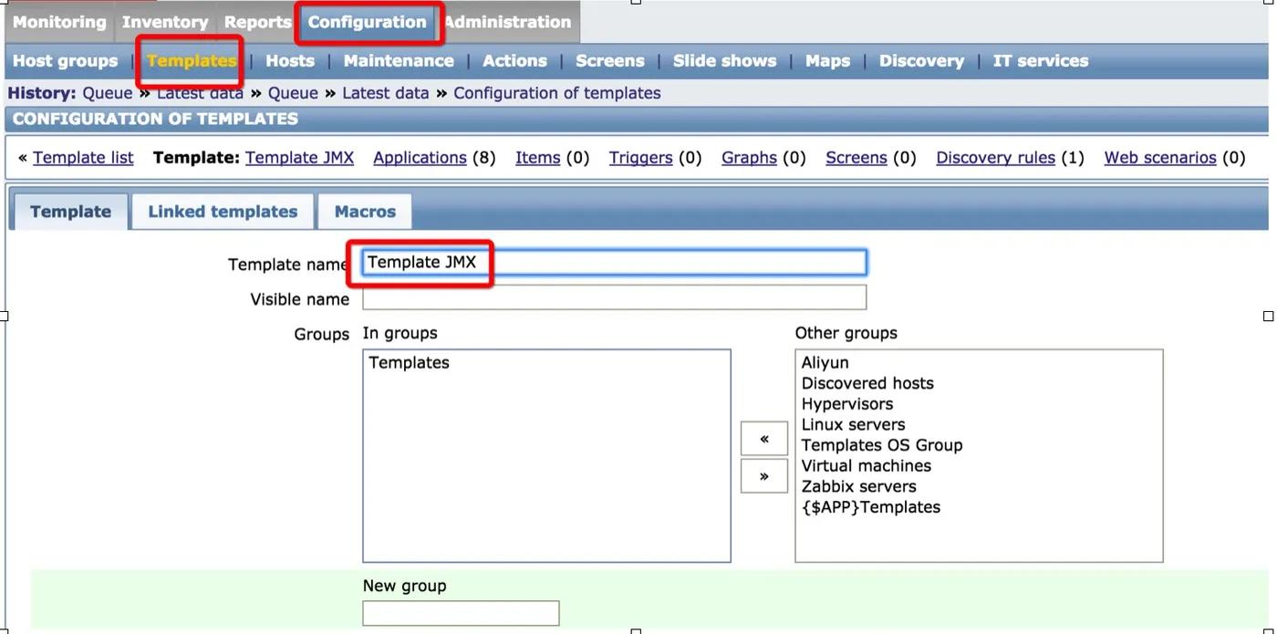1277x634 pixels.
Task: Open Actions submenu
Action: tap(514, 61)
